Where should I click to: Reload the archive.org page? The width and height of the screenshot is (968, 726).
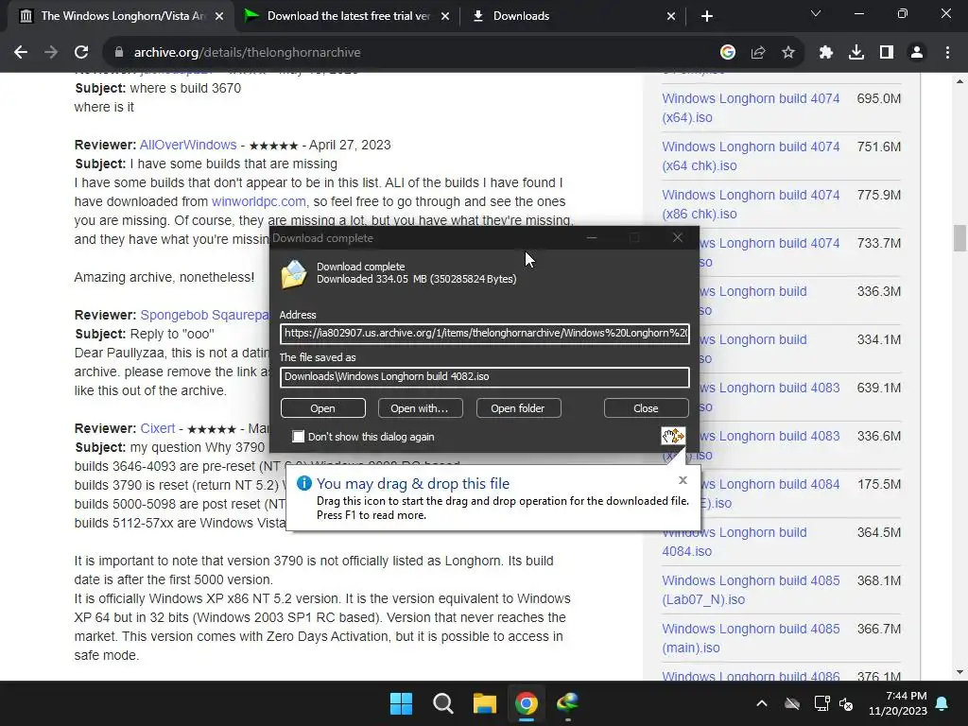click(x=81, y=53)
